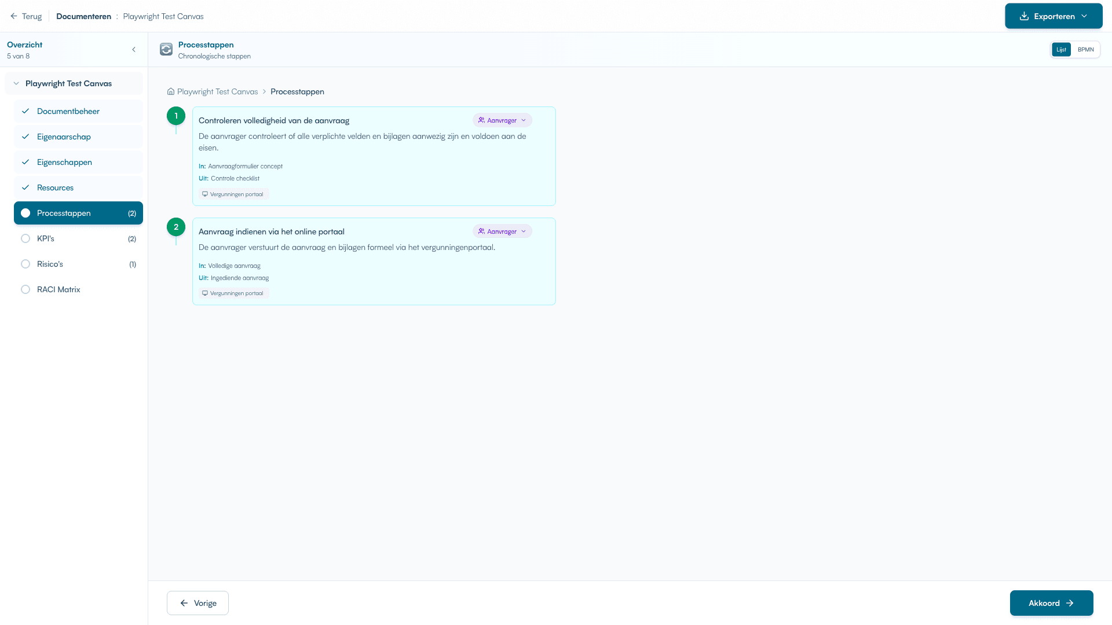Click the arrow icon inside the Akkoord button

point(1071,603)
